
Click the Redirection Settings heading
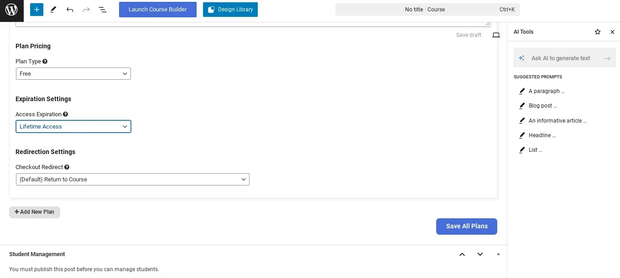tap(45, 152)
